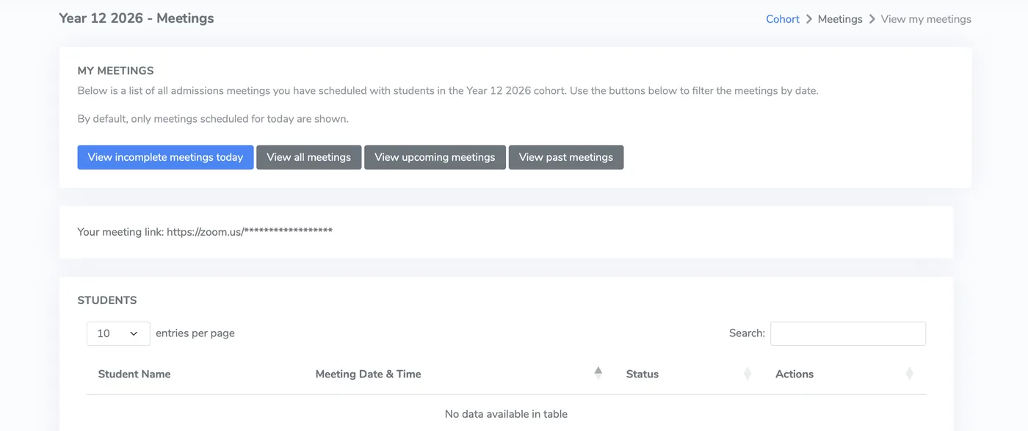Click chevron between Cohort and Meetings

tap(809, 19)
